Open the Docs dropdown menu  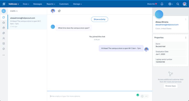coord(26,4)
